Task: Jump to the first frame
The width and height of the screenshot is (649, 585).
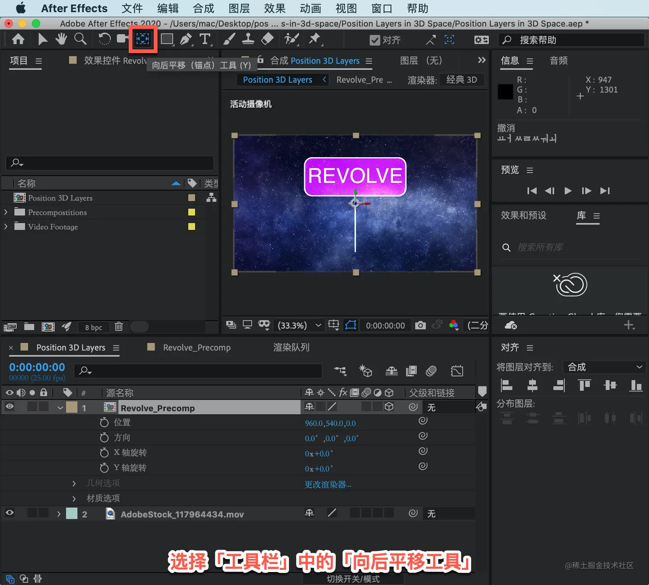Action: coord(532,191)
